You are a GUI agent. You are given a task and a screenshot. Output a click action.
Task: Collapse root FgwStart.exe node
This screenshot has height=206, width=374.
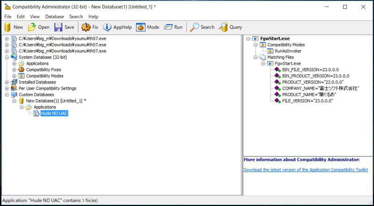point(248,38)
